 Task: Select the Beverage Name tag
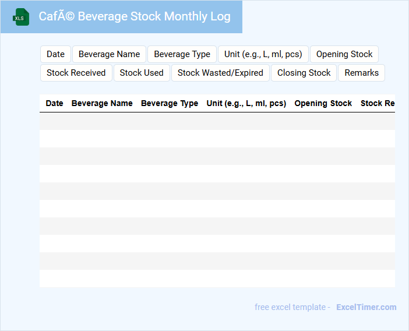coord(109,54)
